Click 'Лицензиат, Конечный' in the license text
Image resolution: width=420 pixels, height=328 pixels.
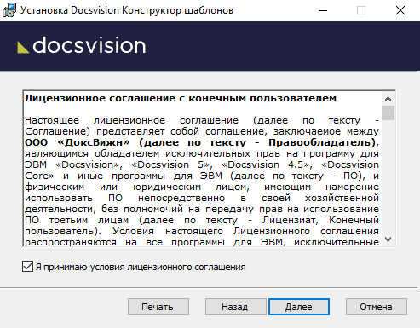320,220
